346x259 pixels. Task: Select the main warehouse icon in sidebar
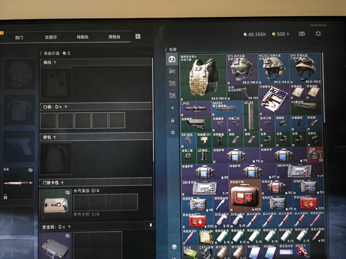click(x=172, y=59)
